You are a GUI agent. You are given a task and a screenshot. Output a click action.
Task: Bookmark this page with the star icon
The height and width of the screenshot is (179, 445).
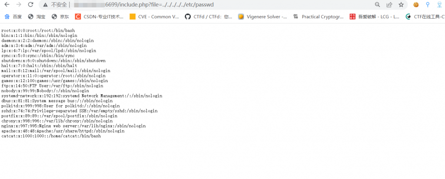[401, 5]
